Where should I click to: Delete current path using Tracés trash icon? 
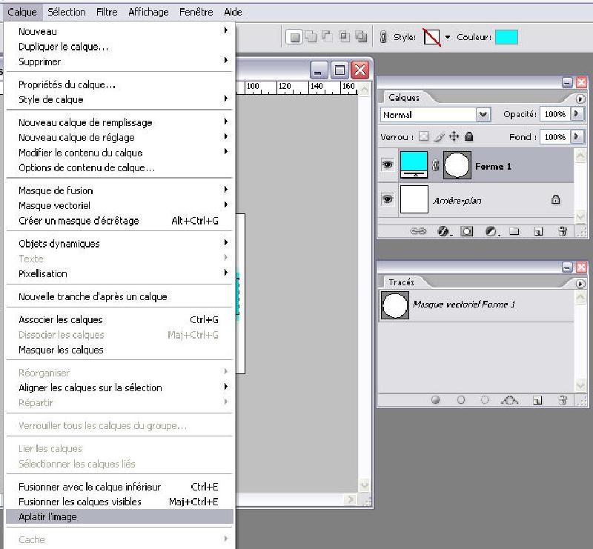pyautogui.click(x=563, y=399)
